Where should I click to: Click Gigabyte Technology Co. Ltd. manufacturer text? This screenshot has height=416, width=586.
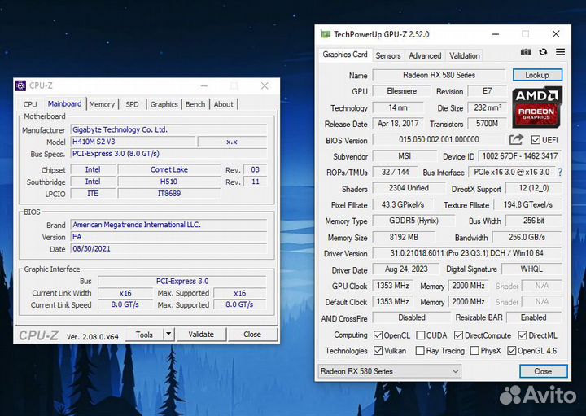coord(120,129)
